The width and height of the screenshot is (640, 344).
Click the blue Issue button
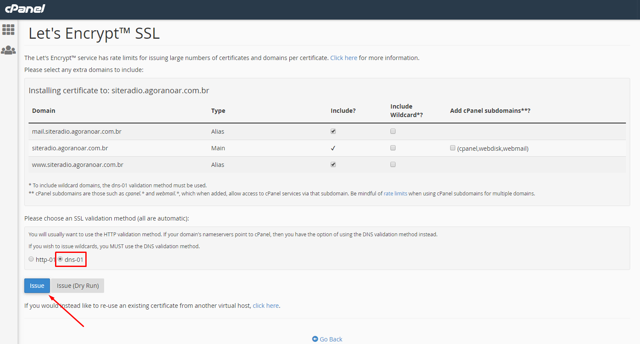click(37, 286)
